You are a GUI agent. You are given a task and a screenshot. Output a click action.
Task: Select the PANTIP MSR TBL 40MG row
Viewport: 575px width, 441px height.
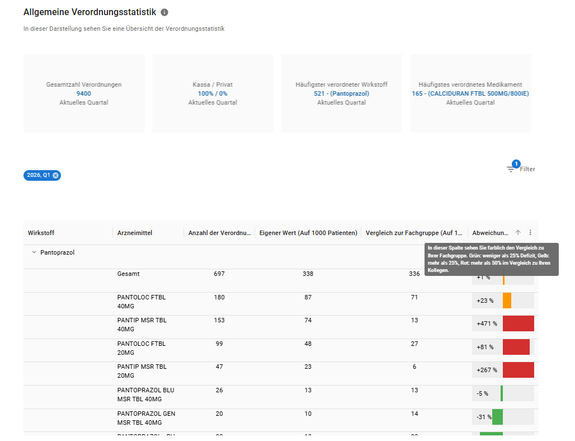tap(281, 327)
